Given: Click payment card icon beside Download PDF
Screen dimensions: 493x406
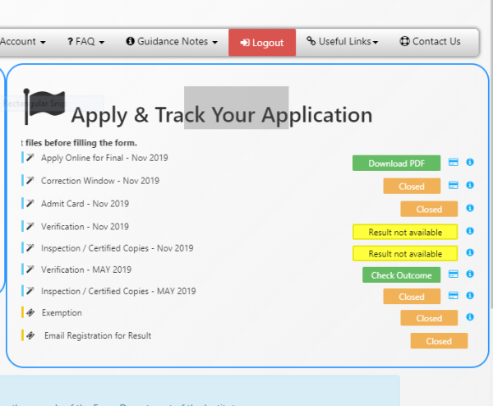Looking at the screenshot, I should 453,163.
